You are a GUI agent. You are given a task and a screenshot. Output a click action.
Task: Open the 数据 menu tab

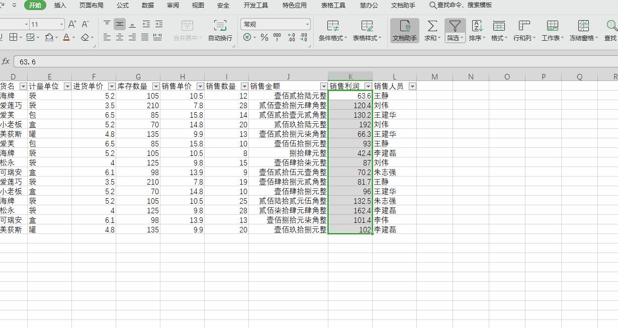coord(147,6)
